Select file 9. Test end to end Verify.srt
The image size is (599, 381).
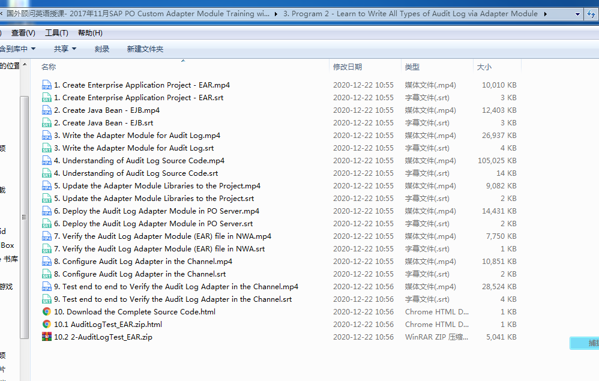173,299
